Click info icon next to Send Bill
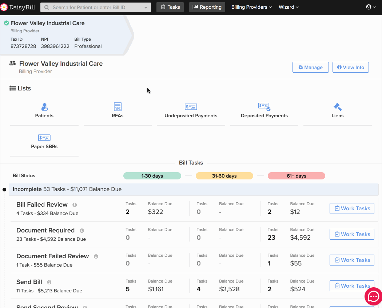The image size is (382, 308). tap(49, 282)
